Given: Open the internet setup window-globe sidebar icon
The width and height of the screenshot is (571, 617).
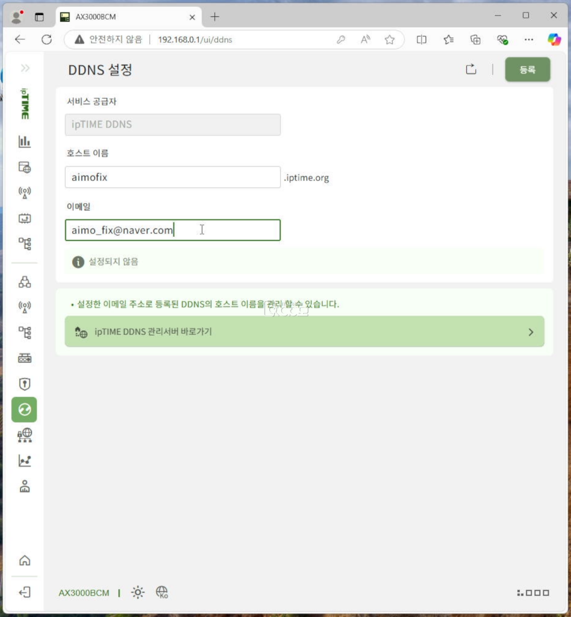Looking at the screenshot, I should tap(25, 168).
